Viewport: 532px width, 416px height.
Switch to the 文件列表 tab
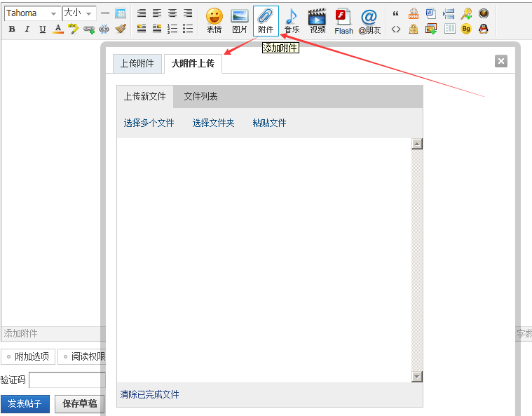(200, 96)
